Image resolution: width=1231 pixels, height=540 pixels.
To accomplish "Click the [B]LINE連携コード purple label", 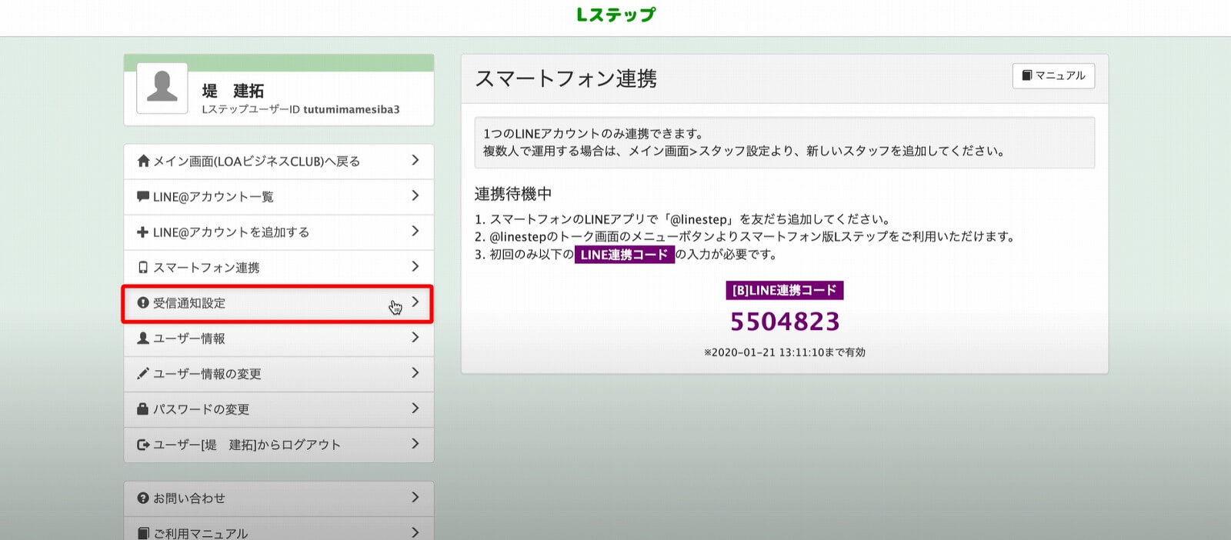I will (785, 290).
